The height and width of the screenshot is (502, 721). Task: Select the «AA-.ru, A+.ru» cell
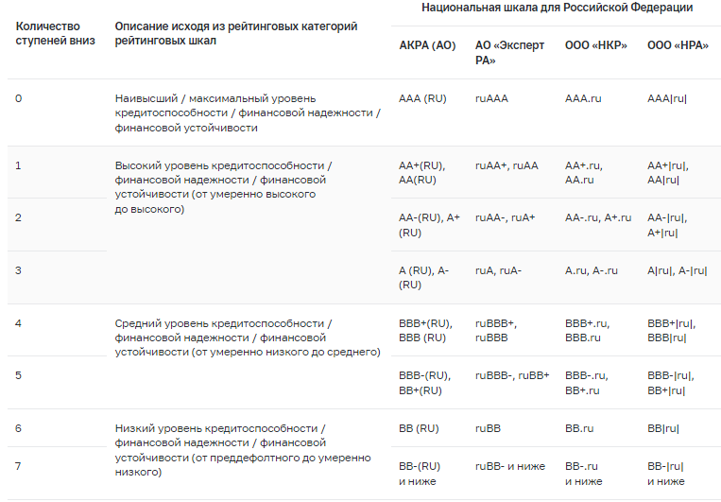(597, 217)
